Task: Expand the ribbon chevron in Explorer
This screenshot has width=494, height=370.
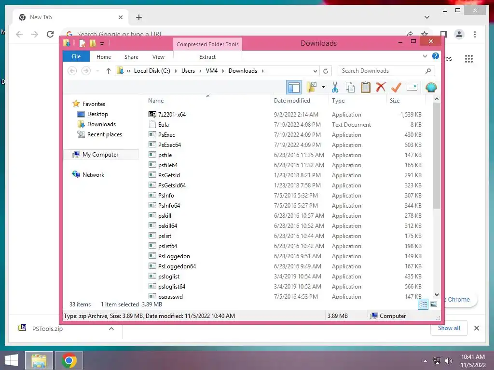Action: coord(425,56)
